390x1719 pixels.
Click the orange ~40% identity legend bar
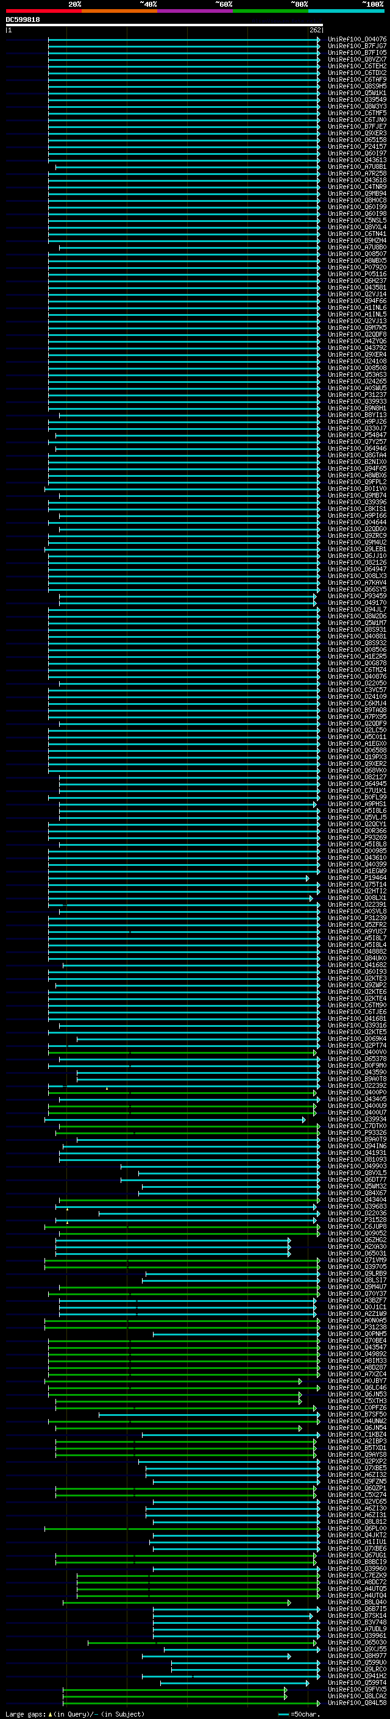[119, 12]
